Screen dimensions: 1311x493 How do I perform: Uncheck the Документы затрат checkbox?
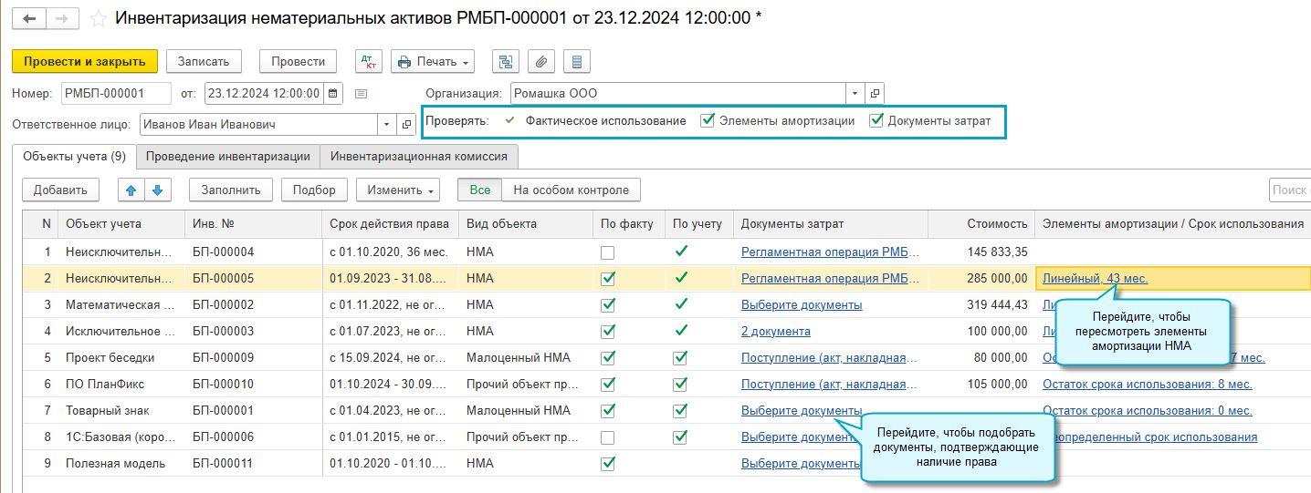pos(876,120)
